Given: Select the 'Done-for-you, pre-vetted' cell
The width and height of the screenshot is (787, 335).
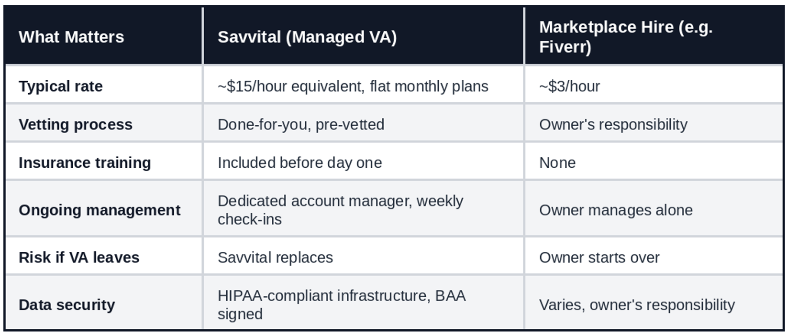Looking at the screenshot, I should tap(364, 124).
